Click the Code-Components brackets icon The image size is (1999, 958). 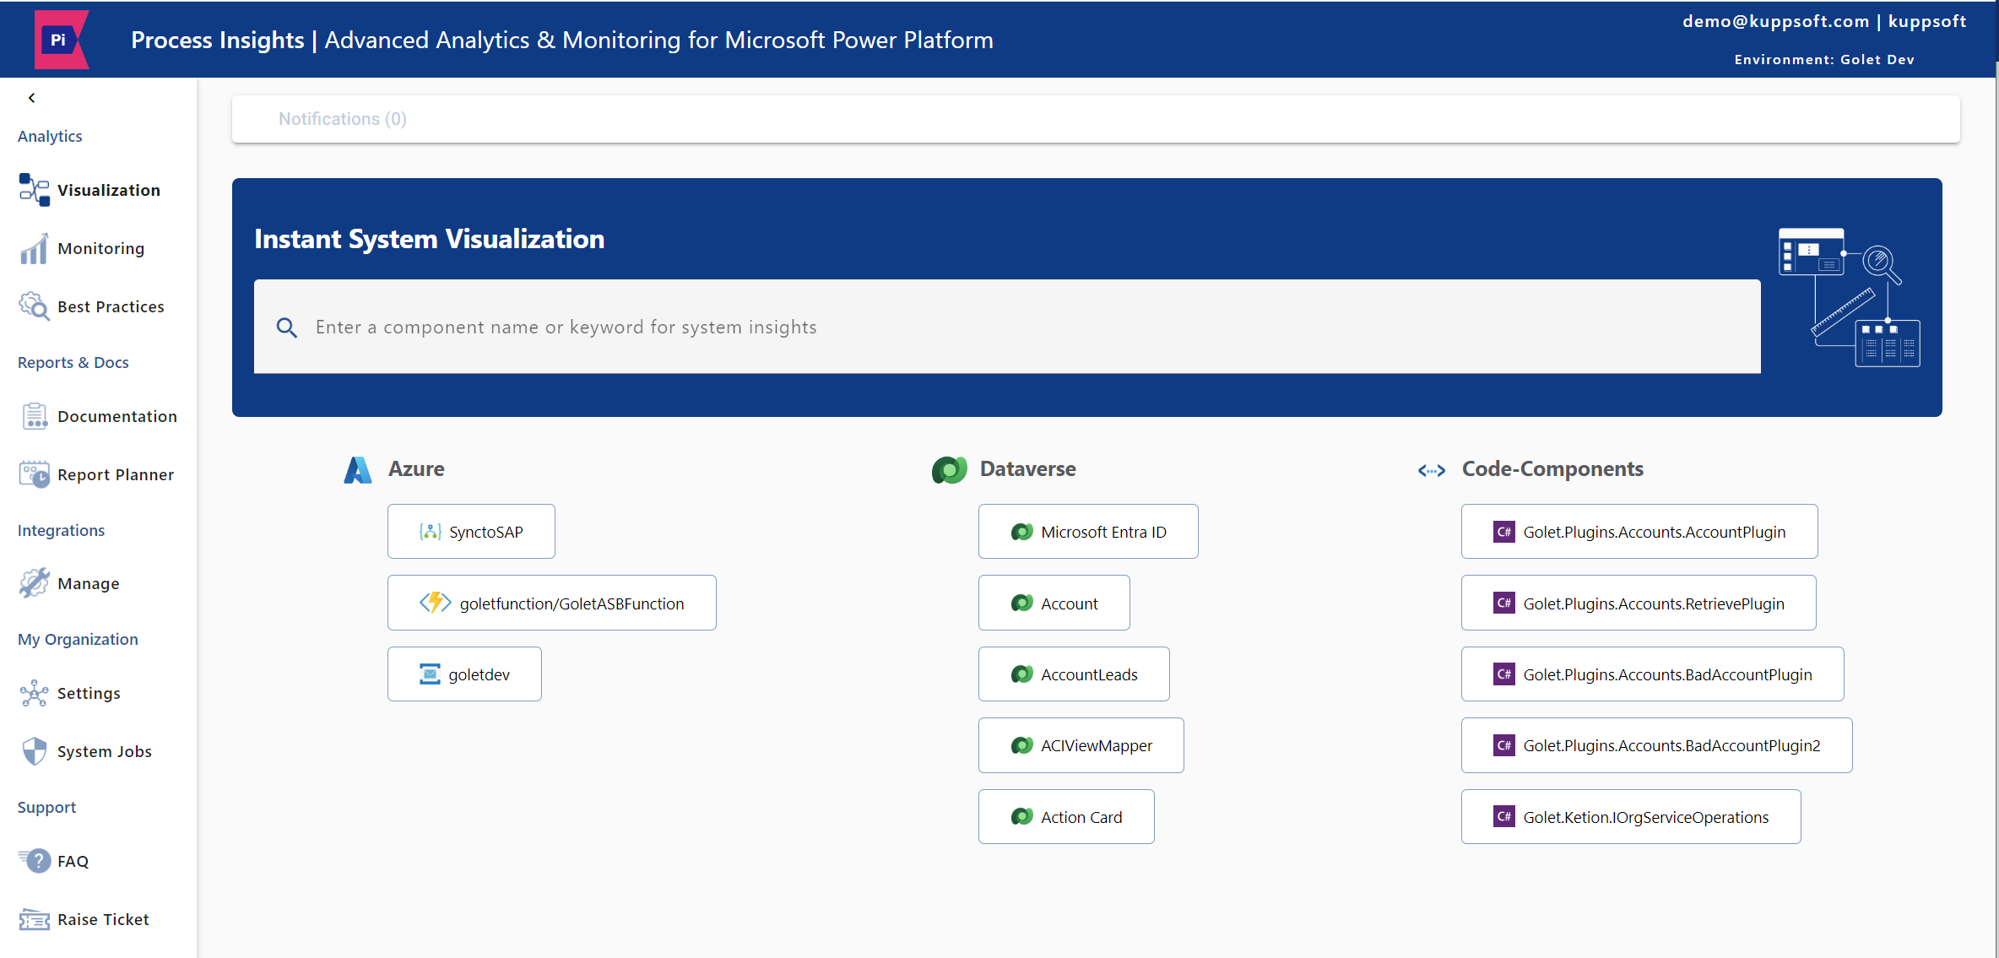[x=1432, y=470]
